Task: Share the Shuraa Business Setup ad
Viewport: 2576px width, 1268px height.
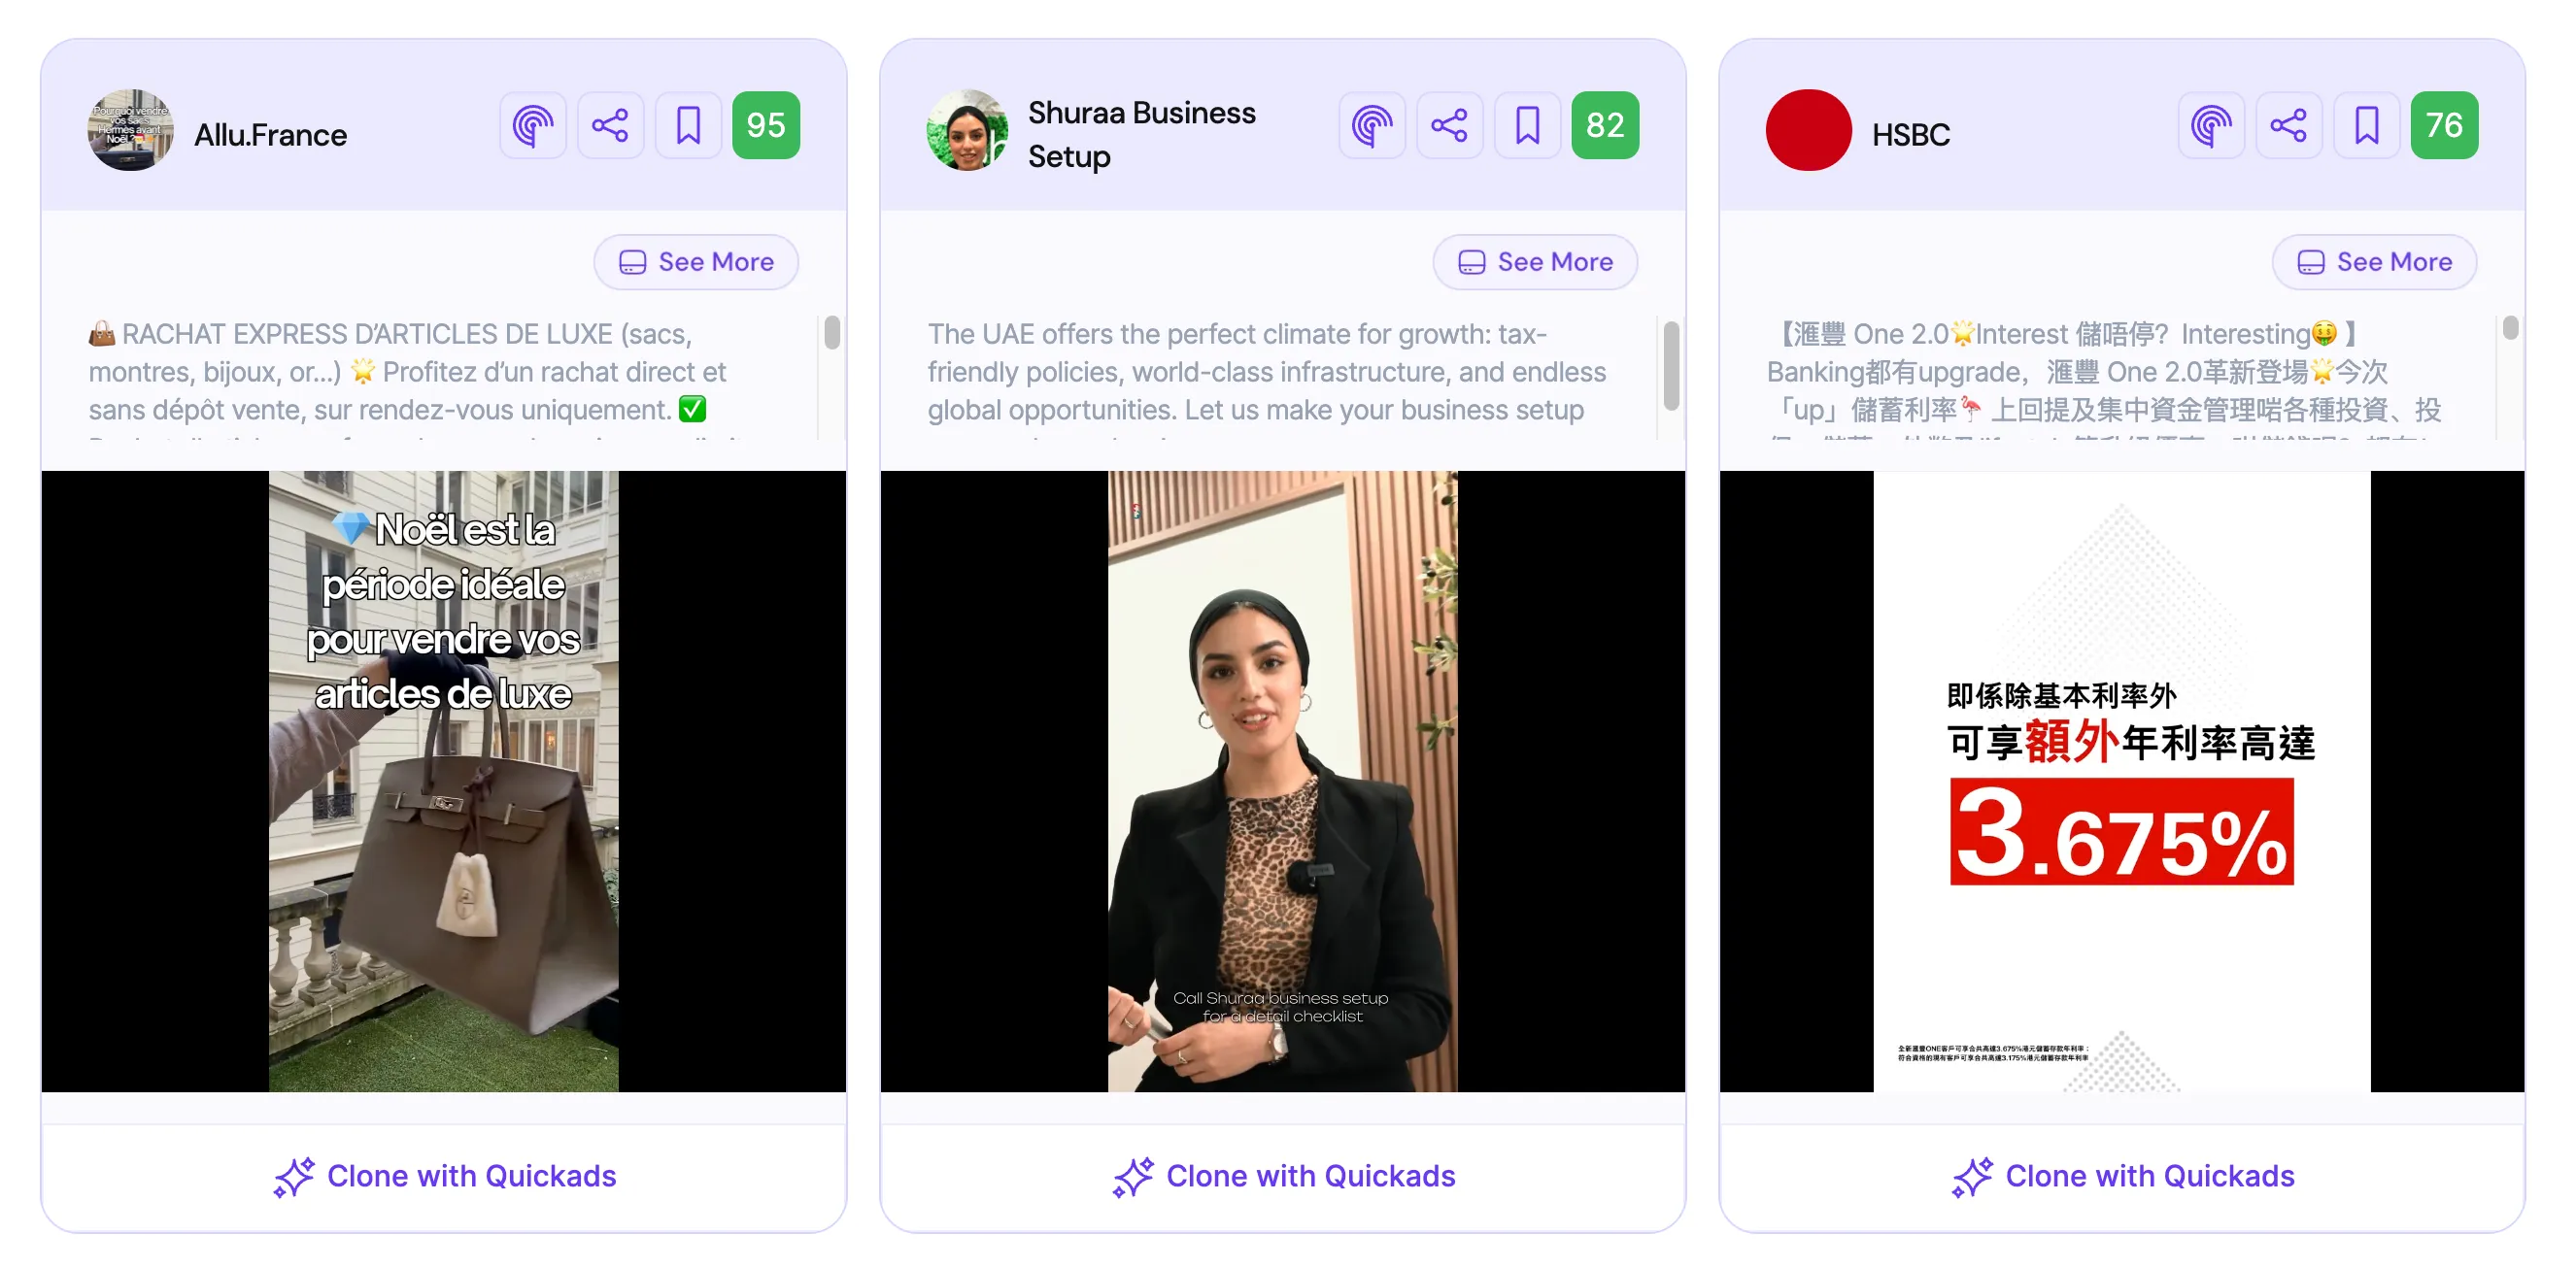Action: pyautogui.click(x=1450, y=126)
